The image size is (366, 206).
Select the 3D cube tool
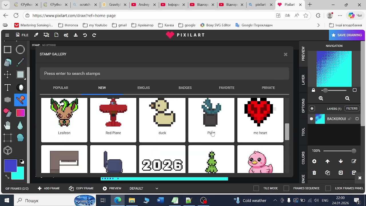point(7,150)
